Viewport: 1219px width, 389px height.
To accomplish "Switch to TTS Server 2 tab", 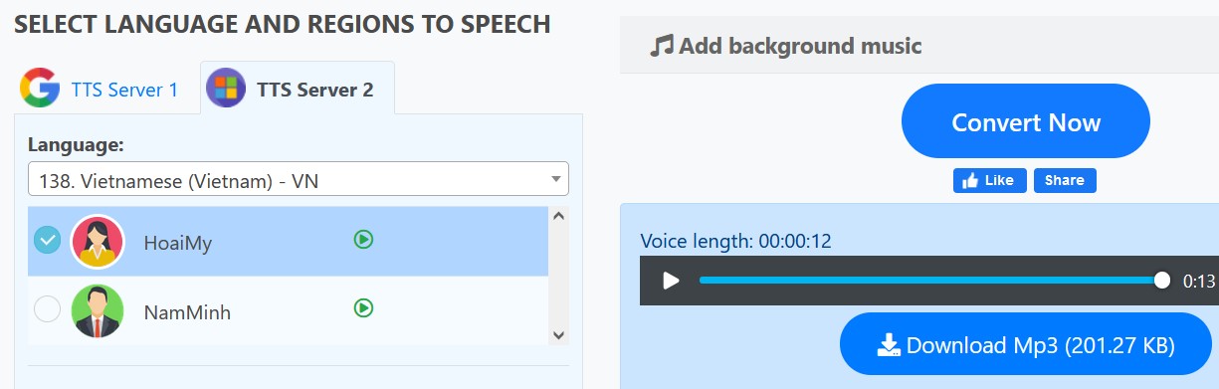I will point(298,89).
